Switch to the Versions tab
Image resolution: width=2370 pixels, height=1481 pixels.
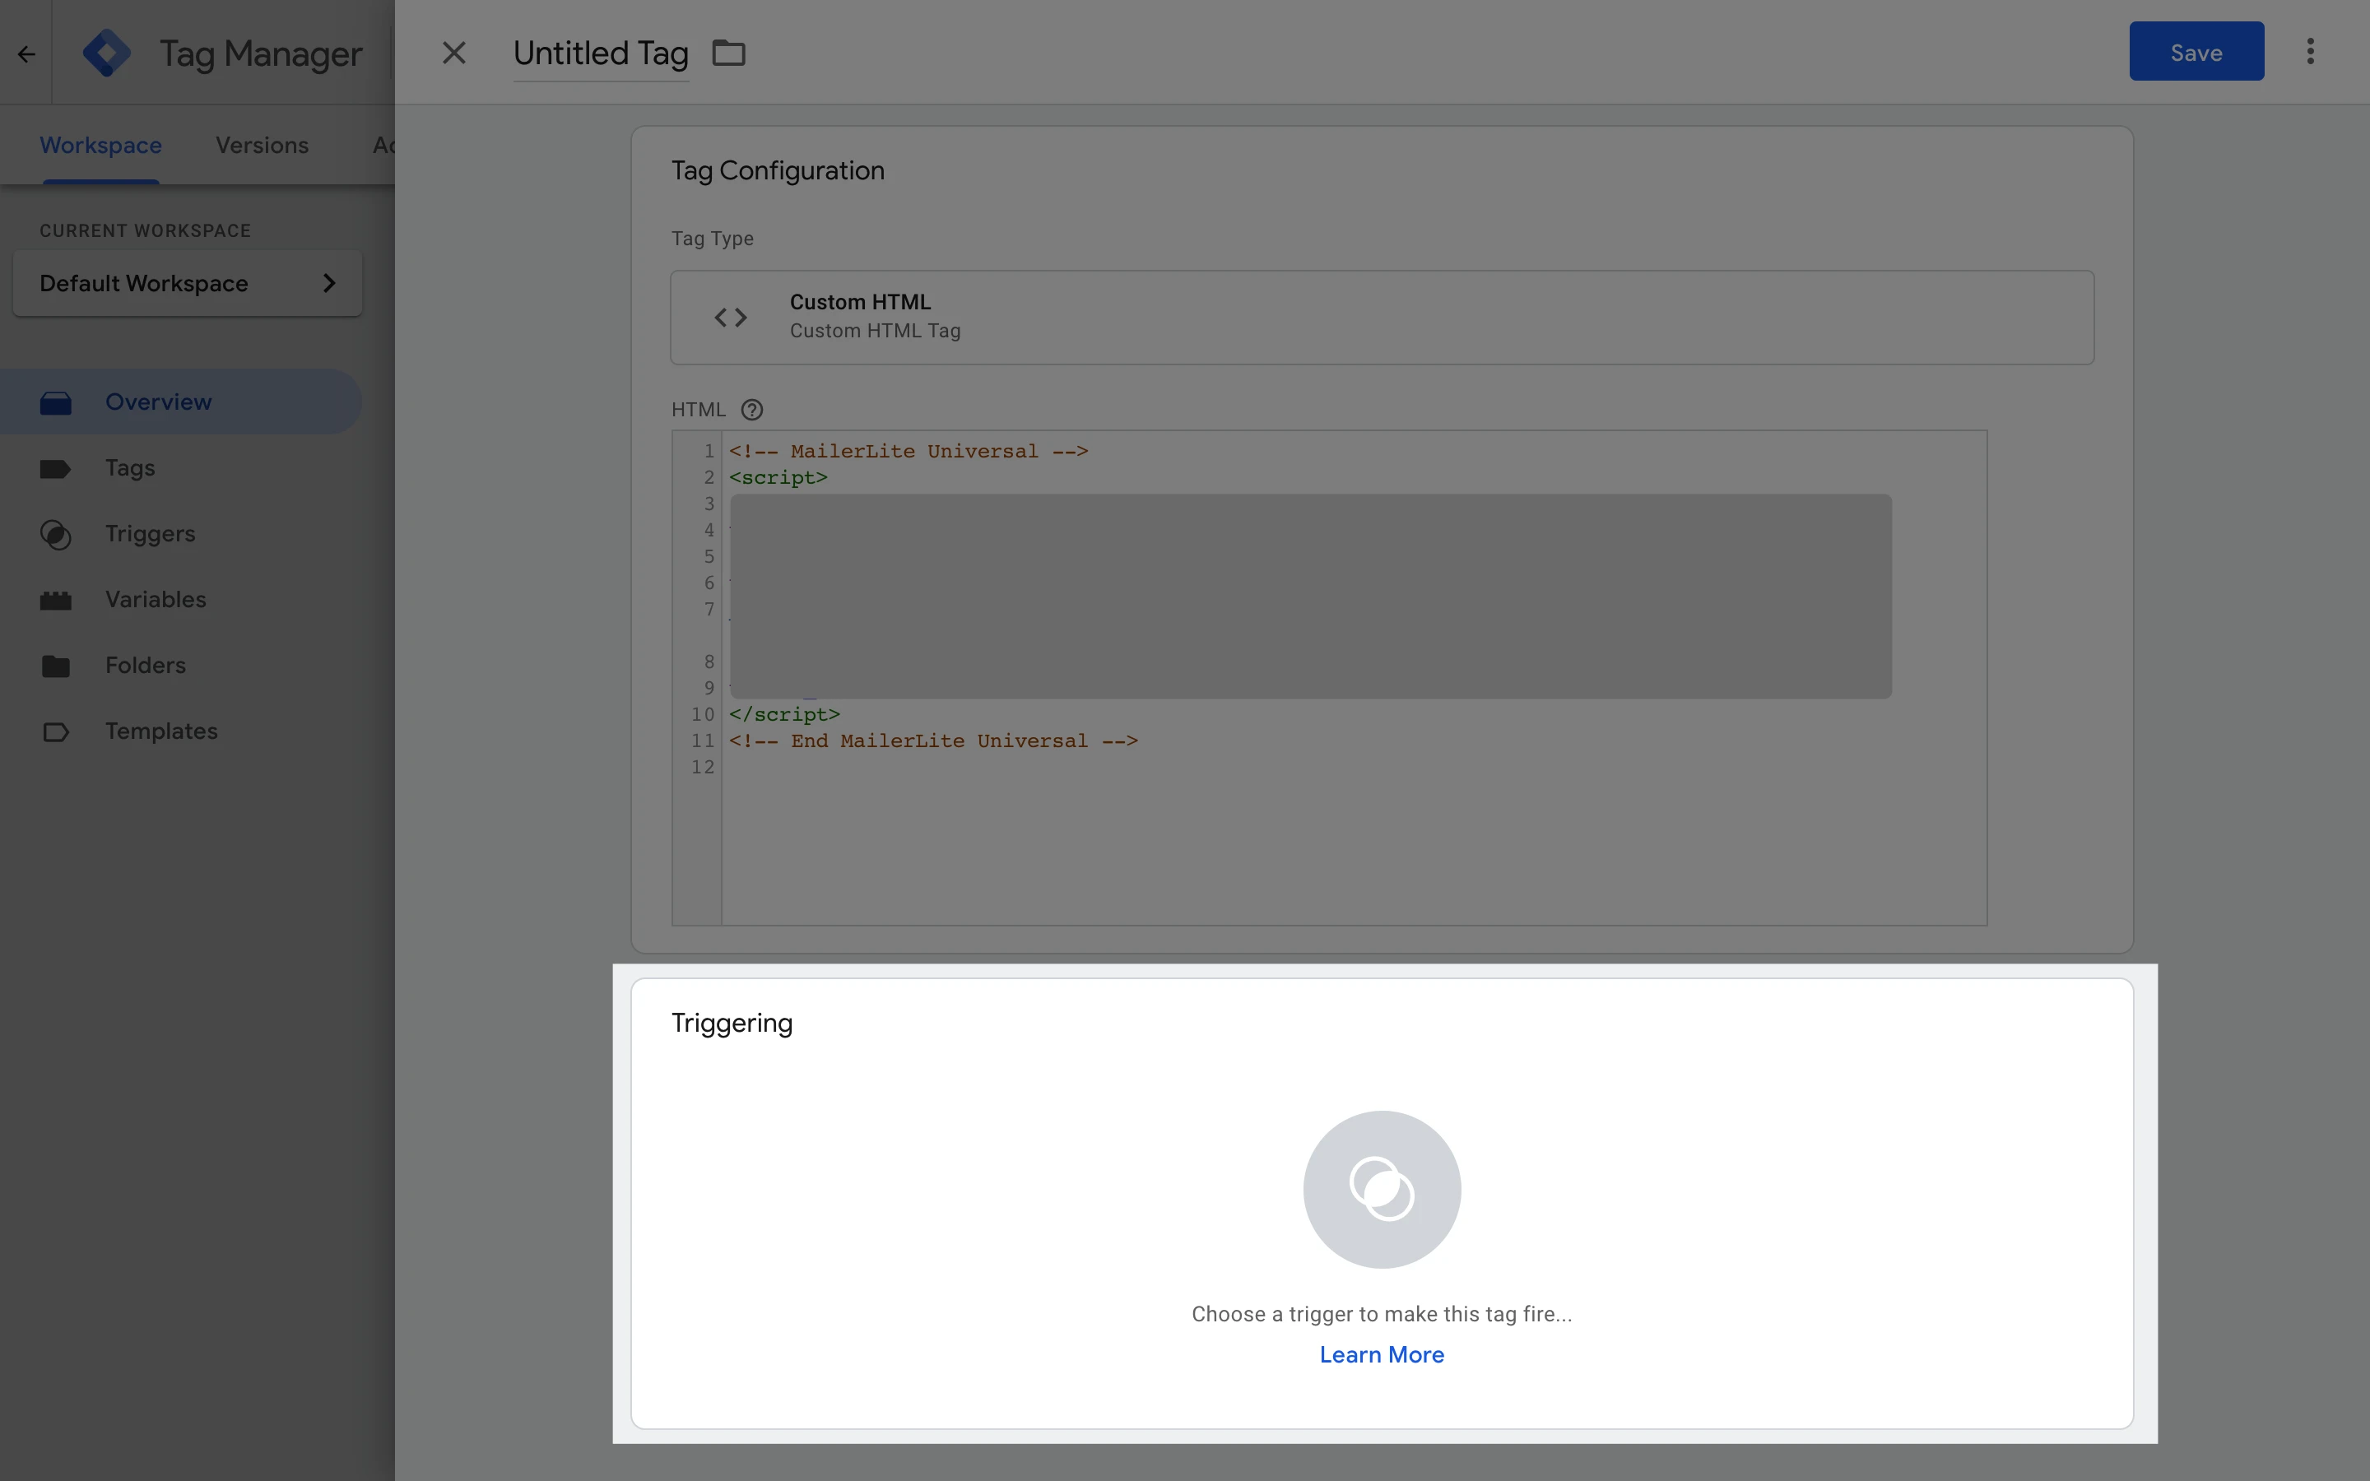(x=262, y=145)
